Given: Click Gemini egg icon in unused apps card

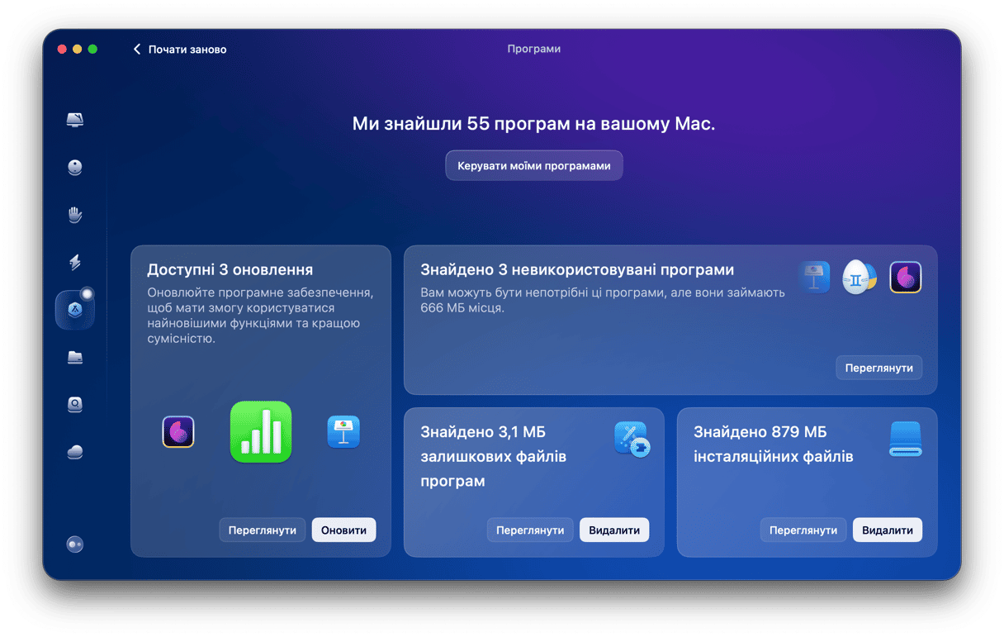Looking at the screenshot, I should pos(860,277).
